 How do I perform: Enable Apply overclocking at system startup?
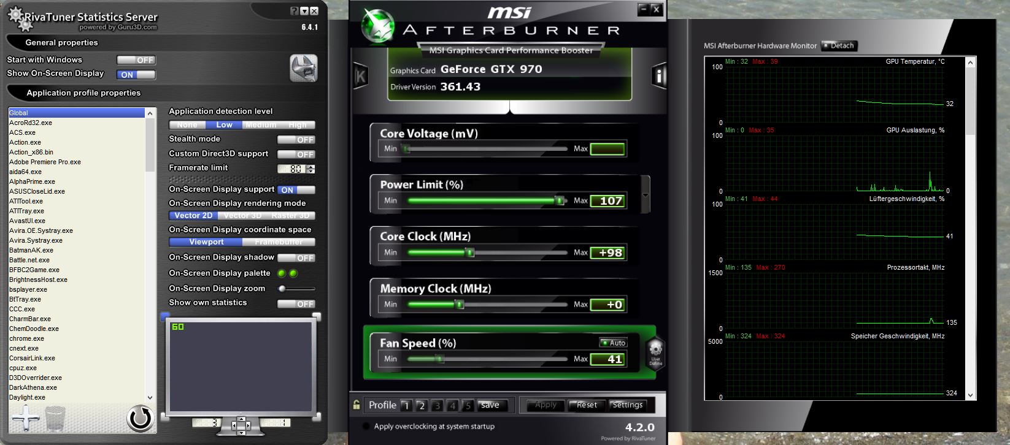click(366, 426)
